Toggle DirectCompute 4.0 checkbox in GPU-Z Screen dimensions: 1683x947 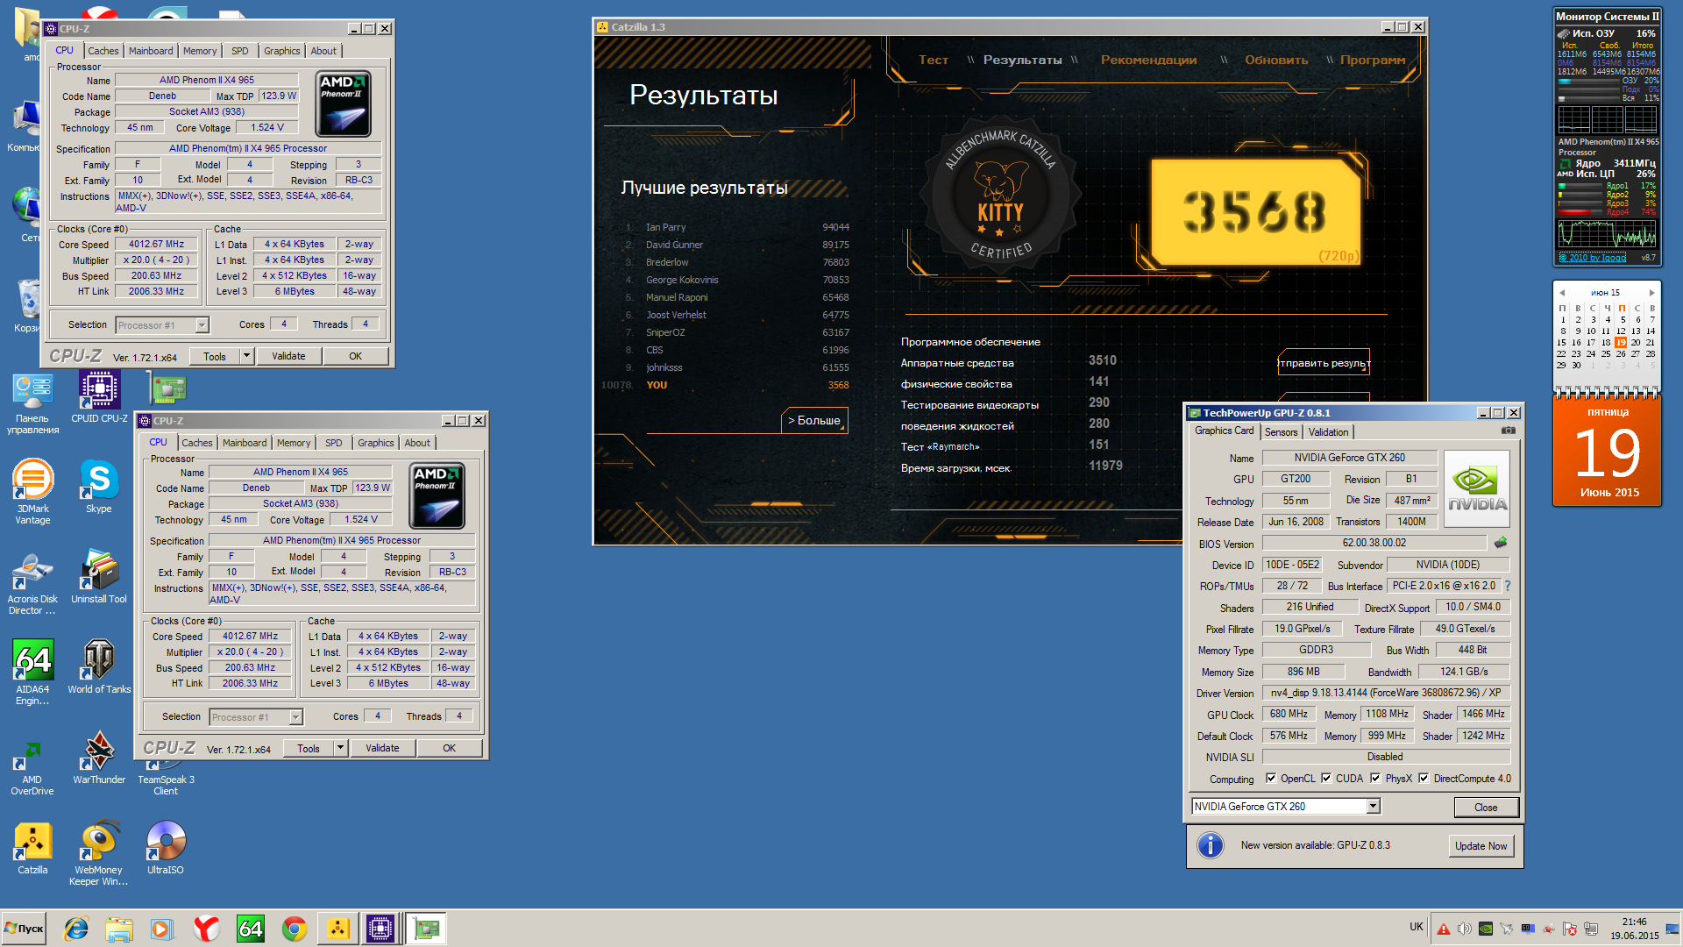(1424, 779)
